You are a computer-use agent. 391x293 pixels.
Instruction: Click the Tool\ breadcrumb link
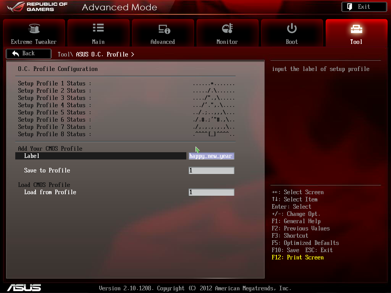65,54
